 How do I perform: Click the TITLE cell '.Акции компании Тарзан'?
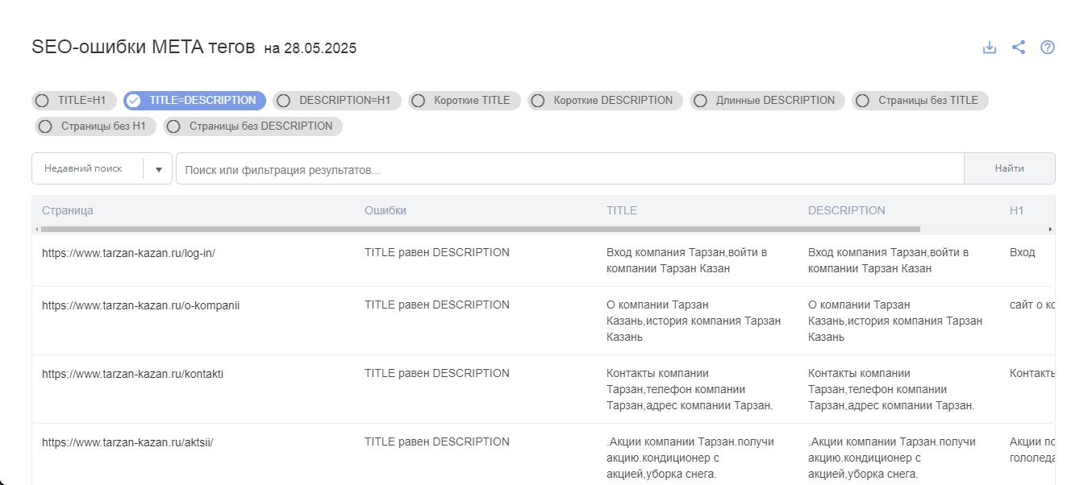pos(690,458)
